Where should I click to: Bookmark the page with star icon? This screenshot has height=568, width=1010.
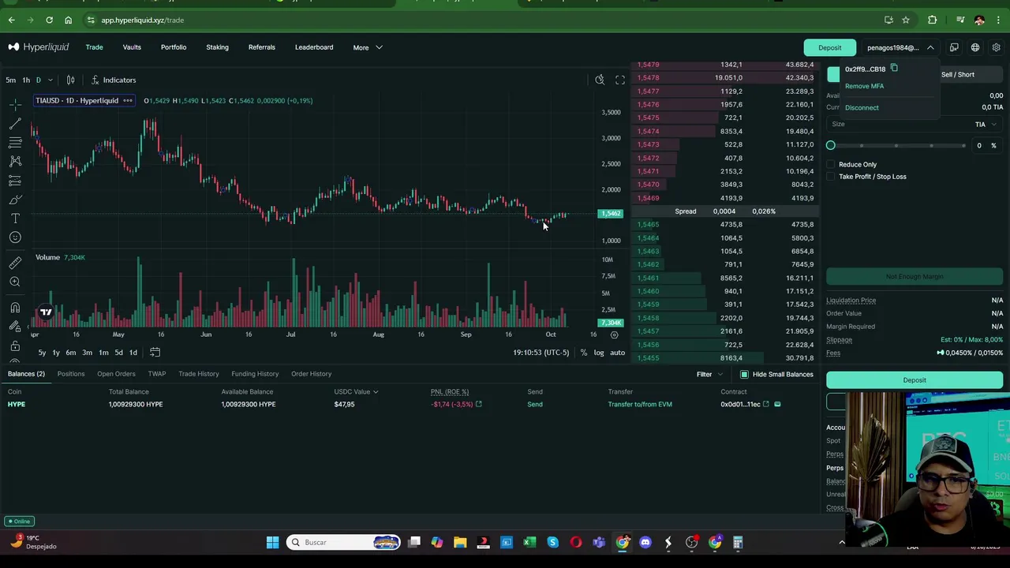coord(906,20)
